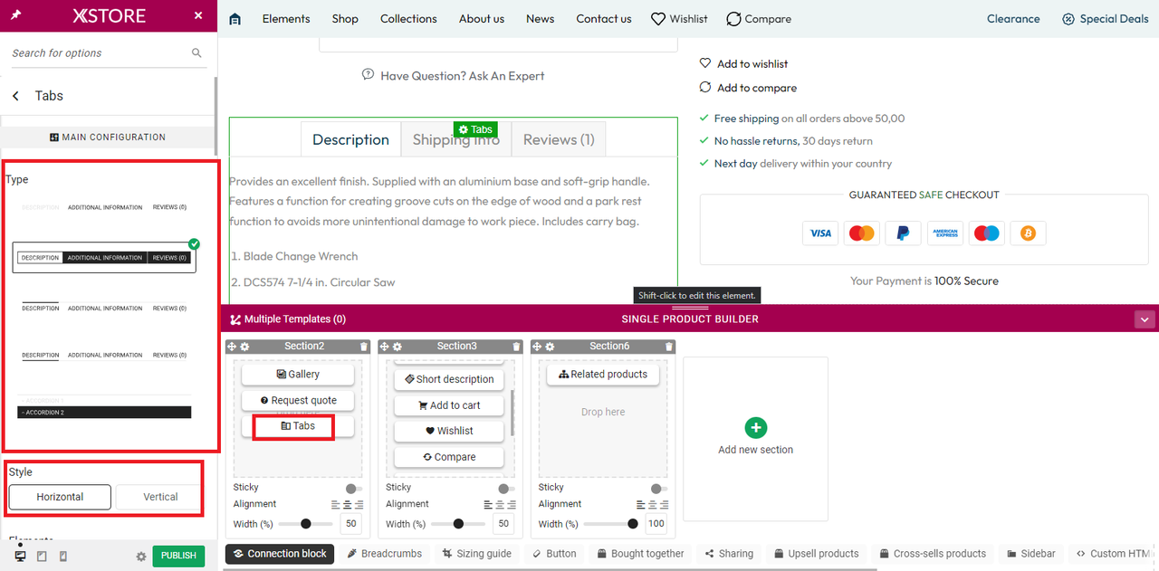
Task: Toggle Sticky switch for Section6
Action: click(x=659, y=489)
